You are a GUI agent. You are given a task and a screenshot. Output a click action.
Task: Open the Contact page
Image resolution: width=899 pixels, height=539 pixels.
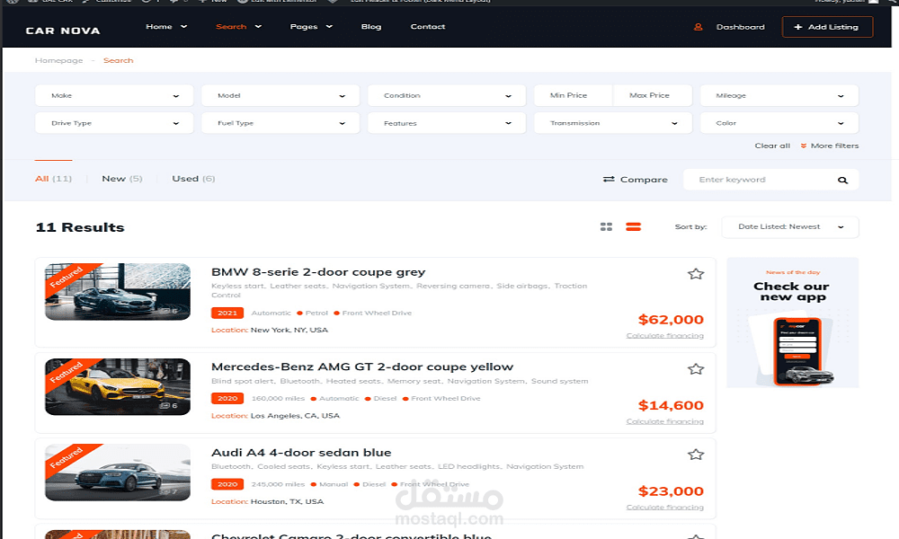(x=428, y=26)
